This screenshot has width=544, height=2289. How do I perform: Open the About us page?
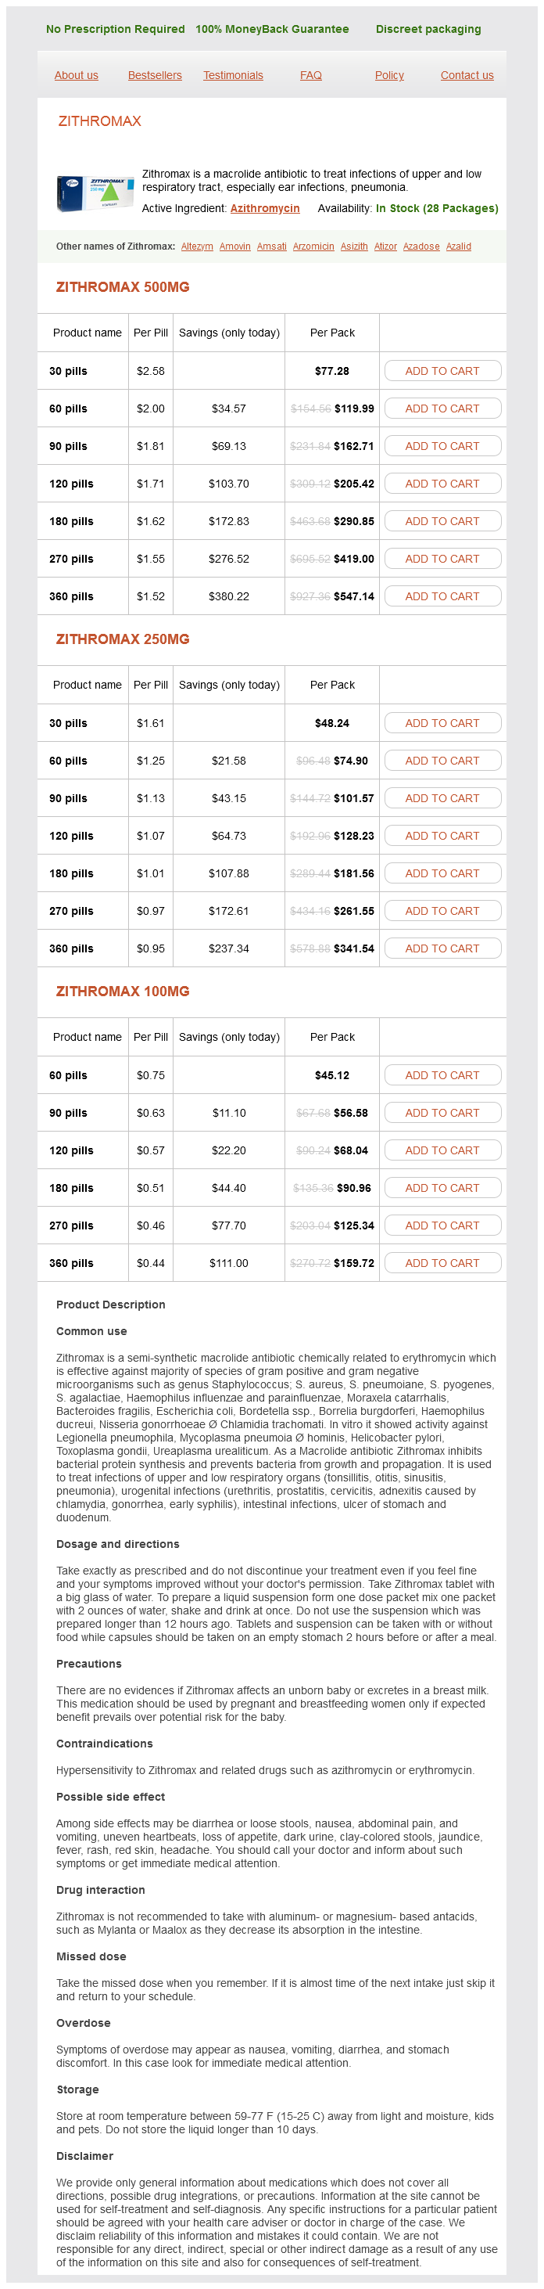coord(77,76)
